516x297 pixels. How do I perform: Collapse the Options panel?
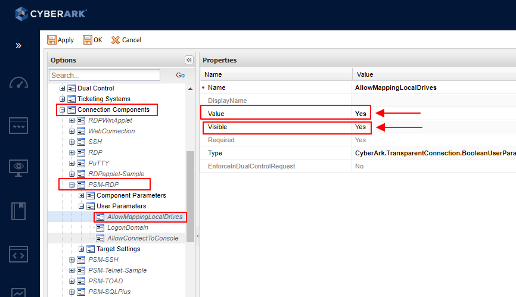pyautogui.click(x=189, y=60)
